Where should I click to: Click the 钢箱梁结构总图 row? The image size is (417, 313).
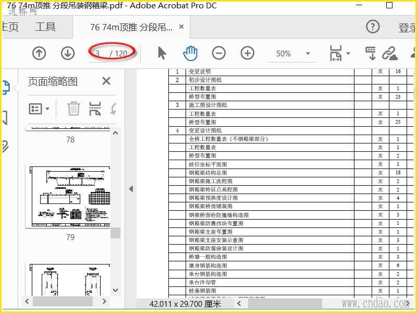pos(291,173)
